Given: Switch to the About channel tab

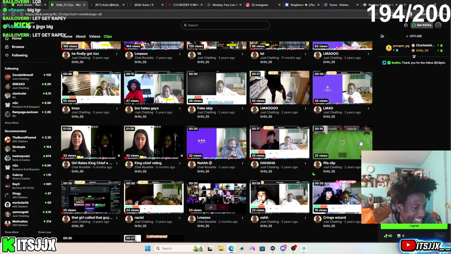Looking at the screenshot, I should click(x=80, y=36).
